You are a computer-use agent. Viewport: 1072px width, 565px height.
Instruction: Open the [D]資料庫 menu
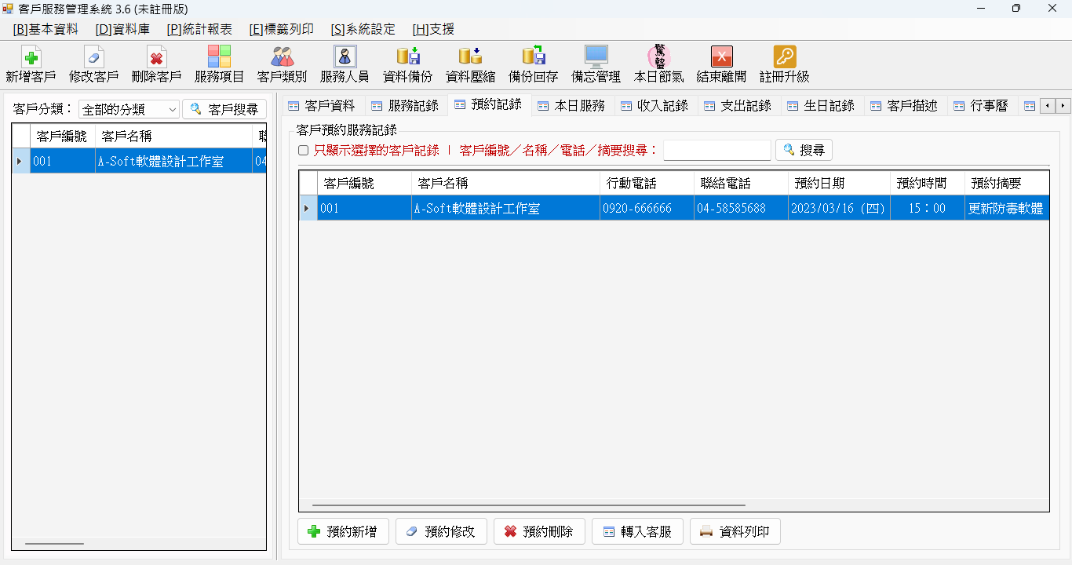[x=122, y=29]
